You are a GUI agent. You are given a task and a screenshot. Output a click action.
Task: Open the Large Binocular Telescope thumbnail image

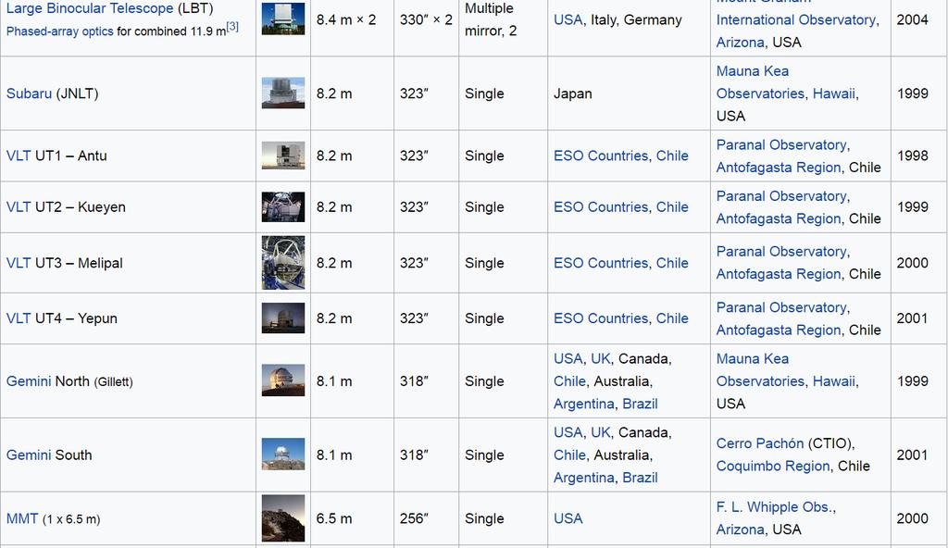coord(283,19)
